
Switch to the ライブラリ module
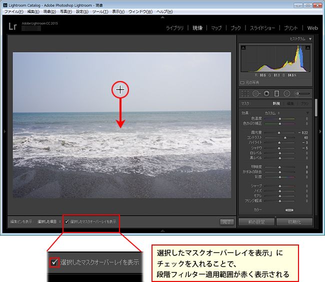(174, 28)
